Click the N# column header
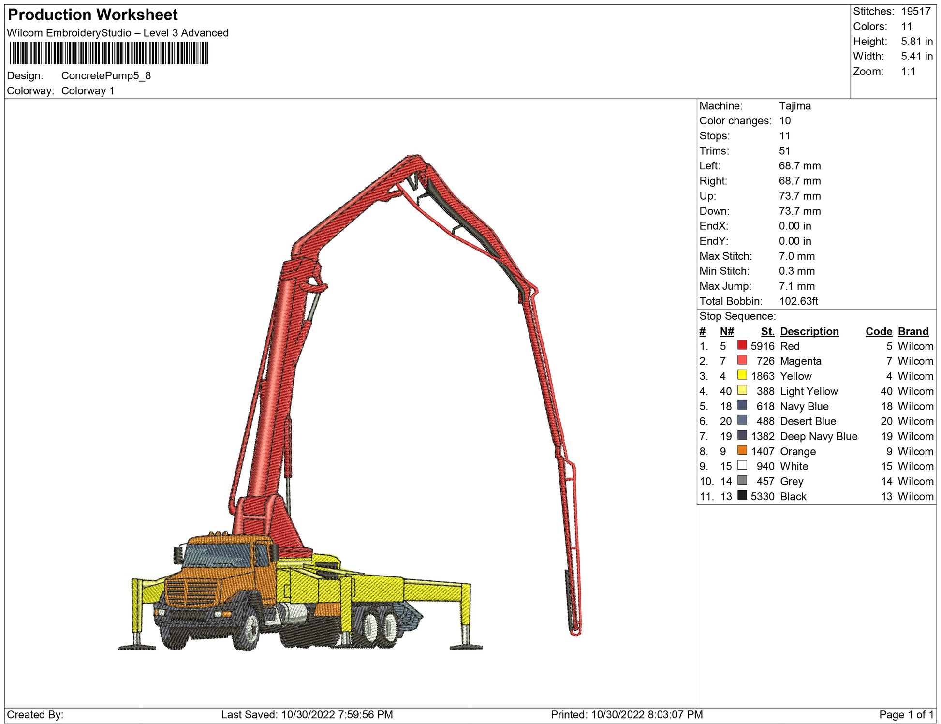Screen dimensions: 941x724 pyautogui.click(x=726, y=331)
